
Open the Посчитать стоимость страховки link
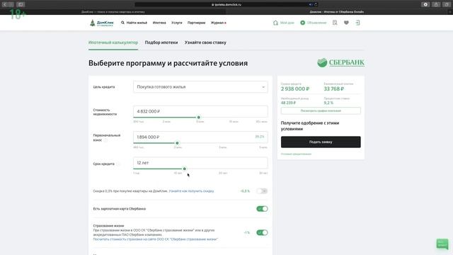tap(156, 239)
